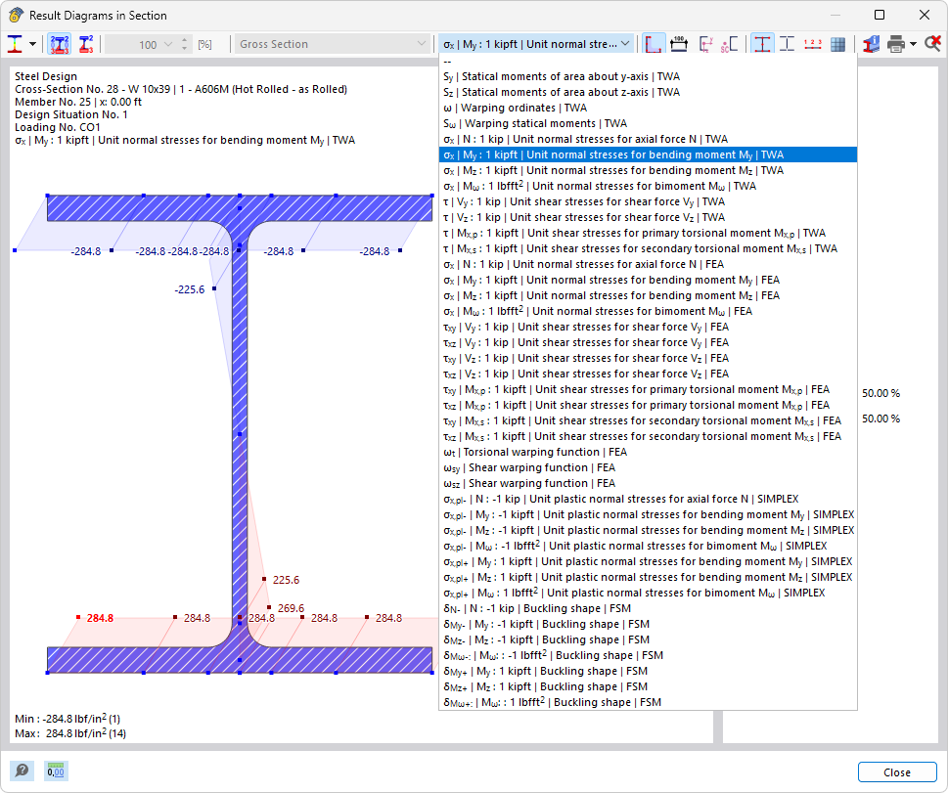Select σx,pl- N plastic axial force SIMPLEX
This screenshot has height=793, width=948.
click(648, 500)
